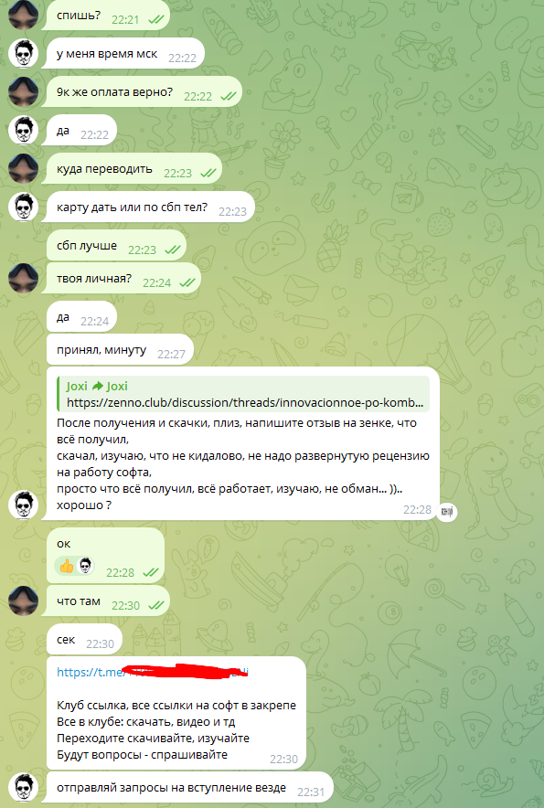Click the avatar beside the long review request message
Viewport: 544px width, 808px height.
coord(23,505)
